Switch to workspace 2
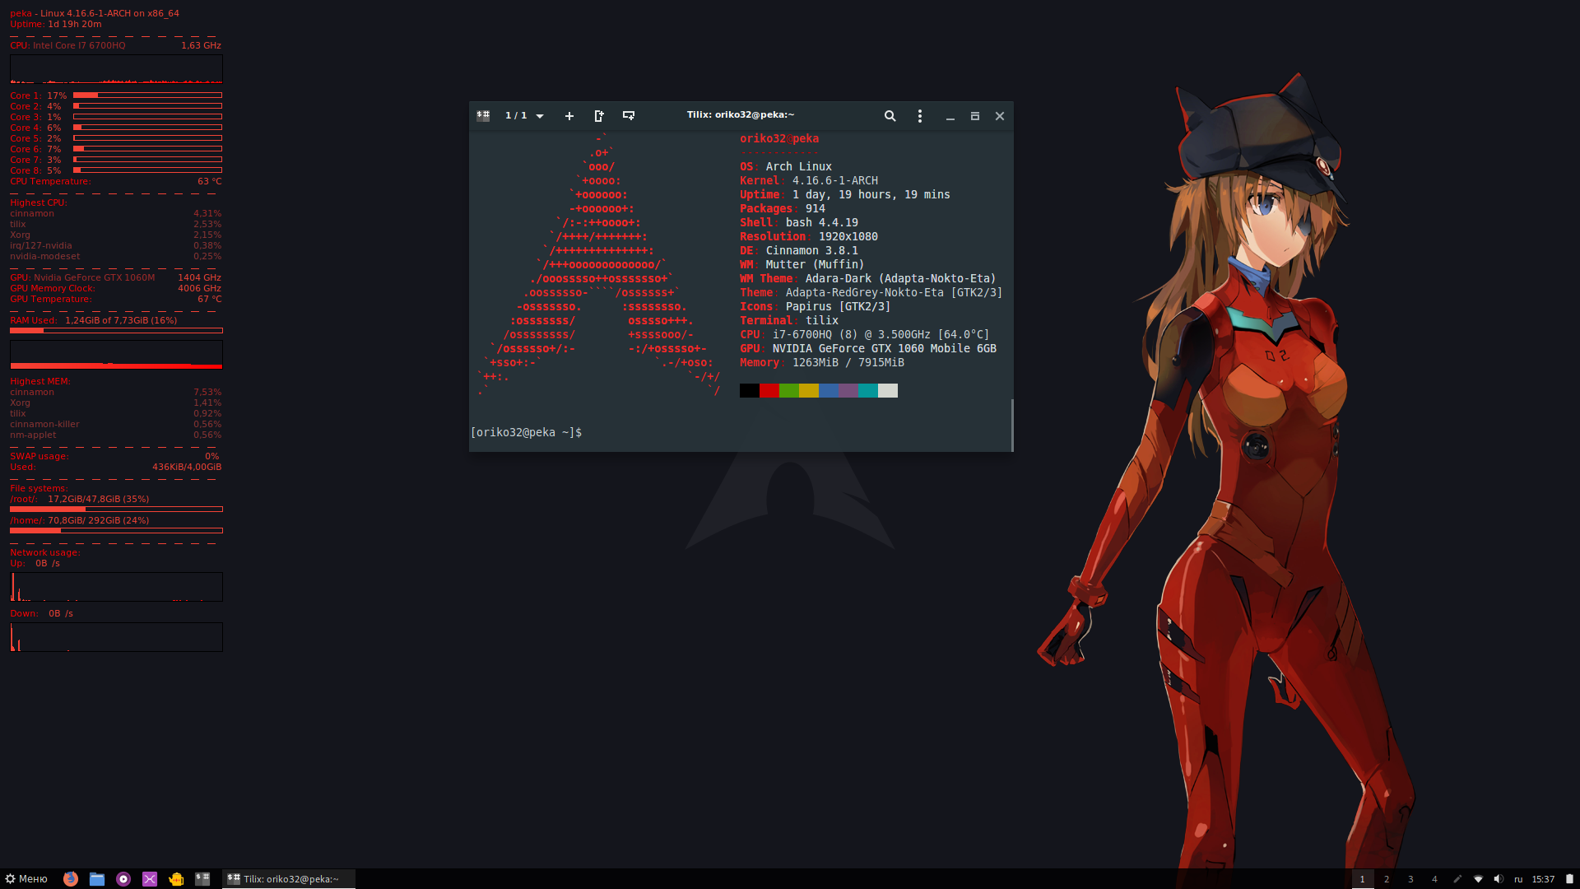This screenshot has width=1580, height=889. coord(1387,879)
